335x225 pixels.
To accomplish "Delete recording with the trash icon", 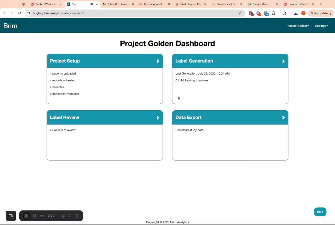I will coord(76,216).
